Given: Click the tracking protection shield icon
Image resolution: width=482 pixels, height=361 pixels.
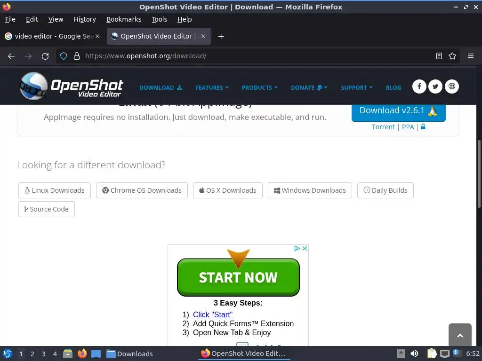Looking at the screenshot, I should pos(64,56).
